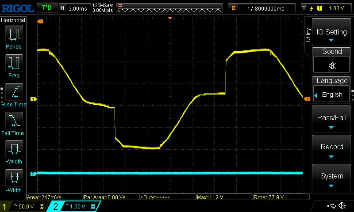Viewport: 354px width, 212px height.
Task: Click the Language label
Action: [x=332, y=81]
